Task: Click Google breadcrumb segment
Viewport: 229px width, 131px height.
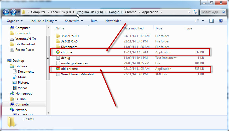Action: pyautogui.click(x=114, y=12)
